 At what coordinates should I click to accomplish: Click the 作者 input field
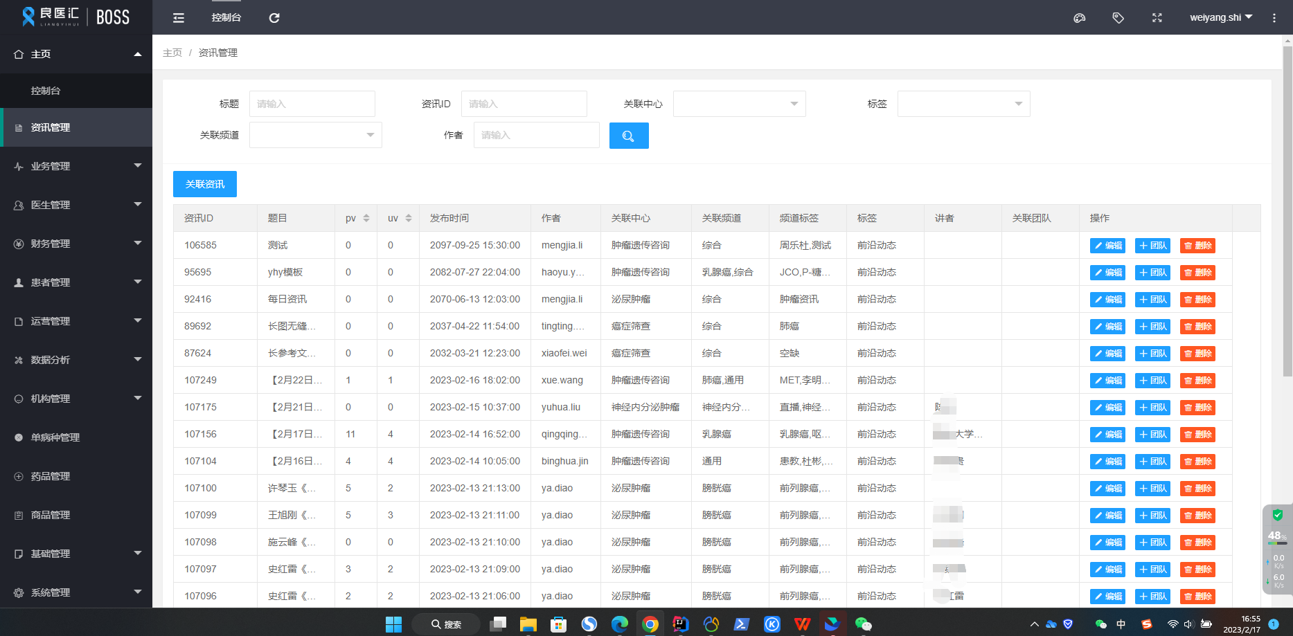click(x=537, y=135)
